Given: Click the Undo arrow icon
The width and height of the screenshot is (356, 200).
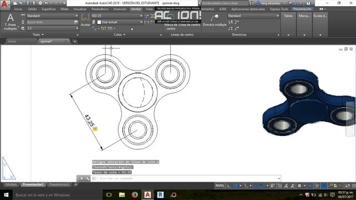Looking at the screenshot, I should tap(47, 3).
